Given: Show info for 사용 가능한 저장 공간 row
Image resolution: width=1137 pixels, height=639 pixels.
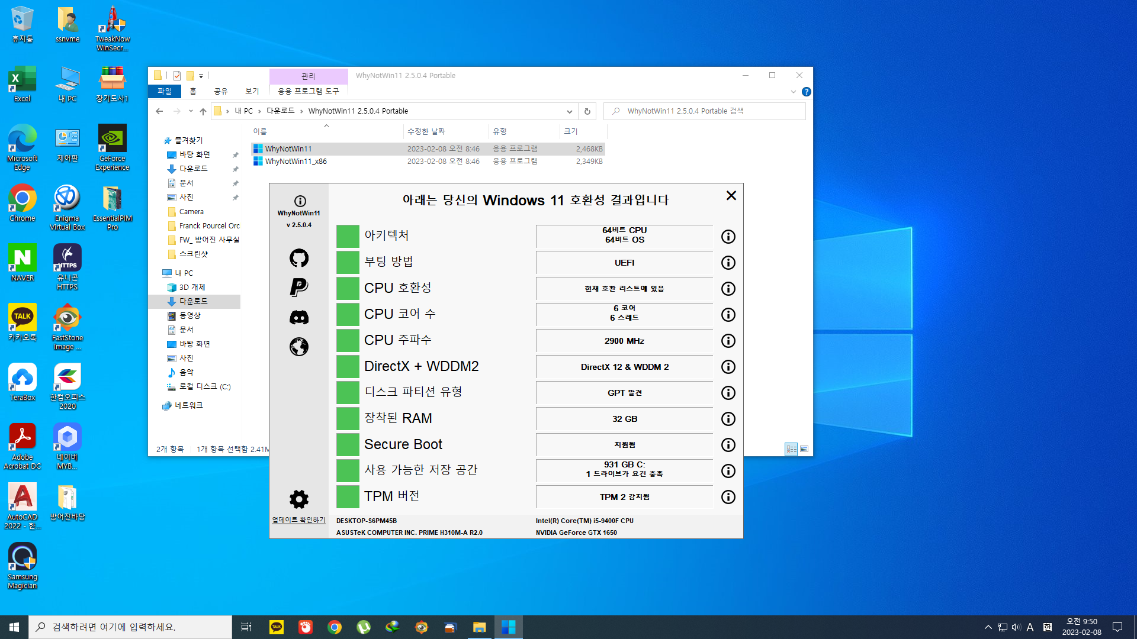Looking at the screenshot, I should coord(728,471).
